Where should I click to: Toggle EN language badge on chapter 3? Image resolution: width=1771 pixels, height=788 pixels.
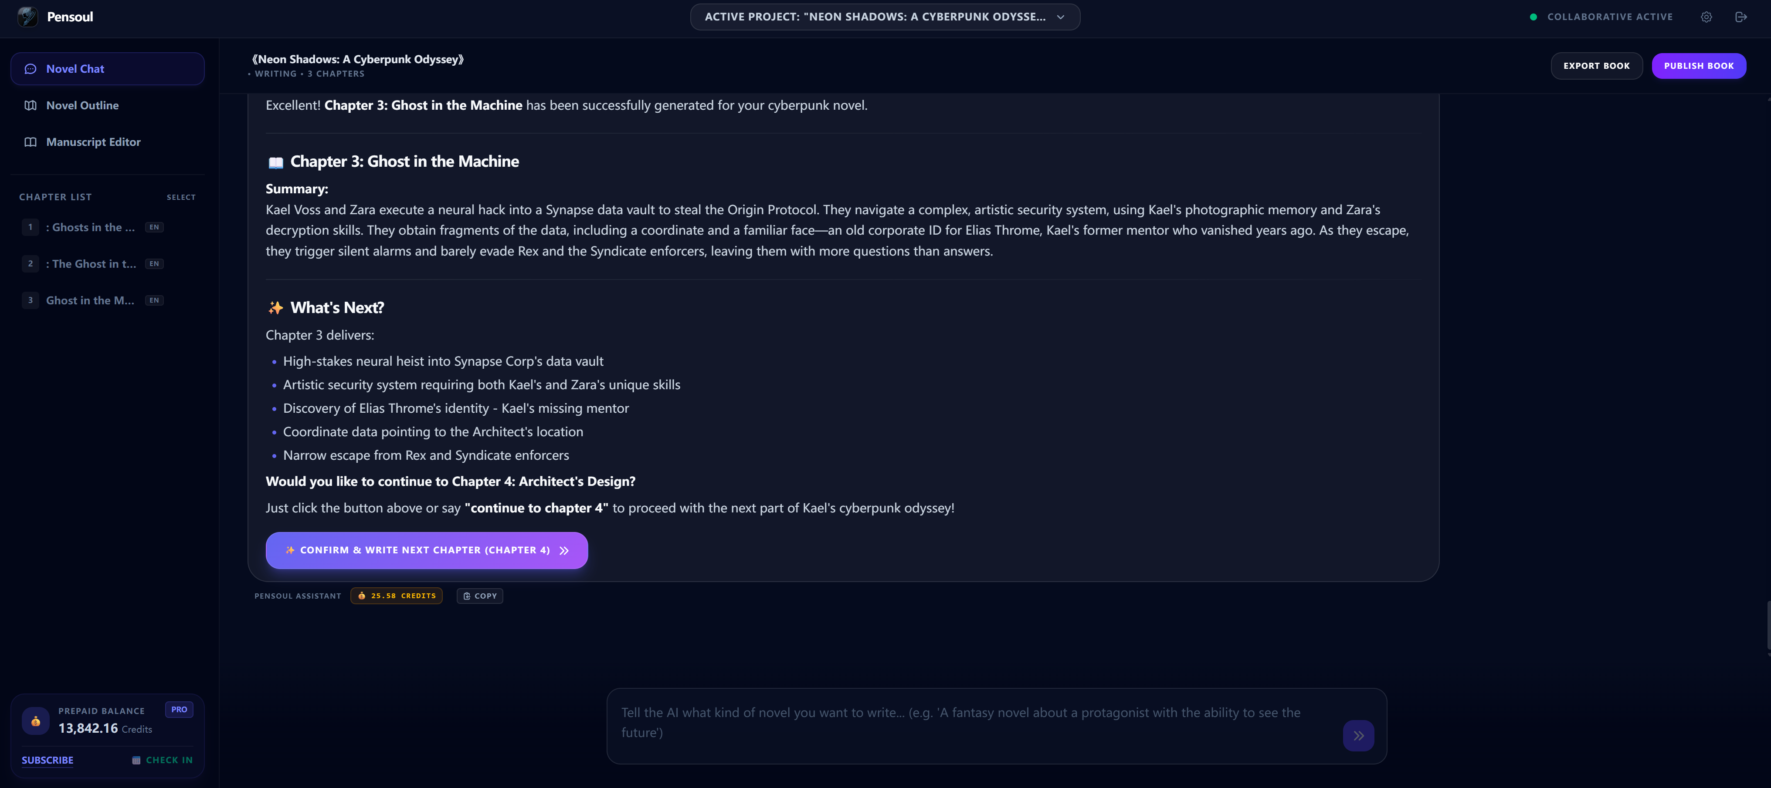(x=154, y=300)
